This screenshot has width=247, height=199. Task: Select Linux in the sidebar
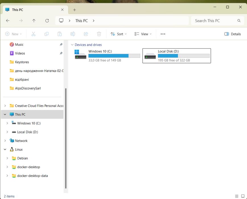point(19,149)
